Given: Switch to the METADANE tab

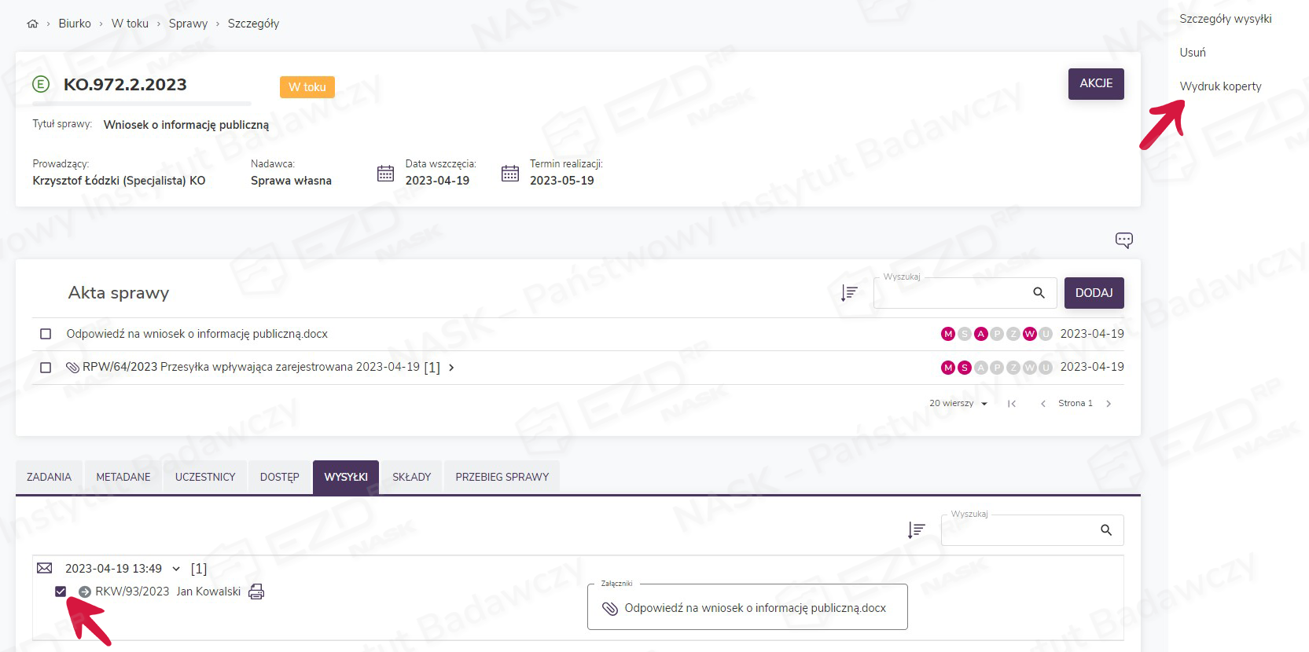Looking at the screenshot, I should (123, 477).
